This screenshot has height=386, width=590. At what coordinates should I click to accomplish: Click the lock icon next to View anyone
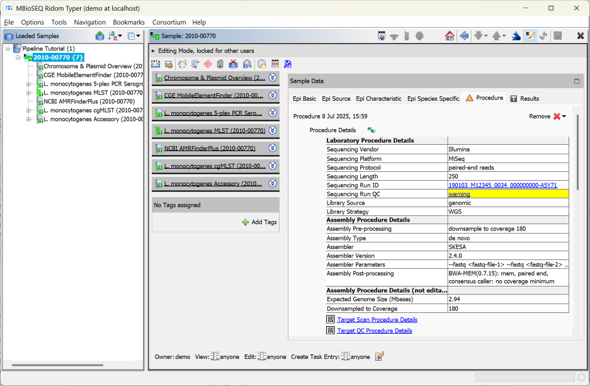(216, 356)
